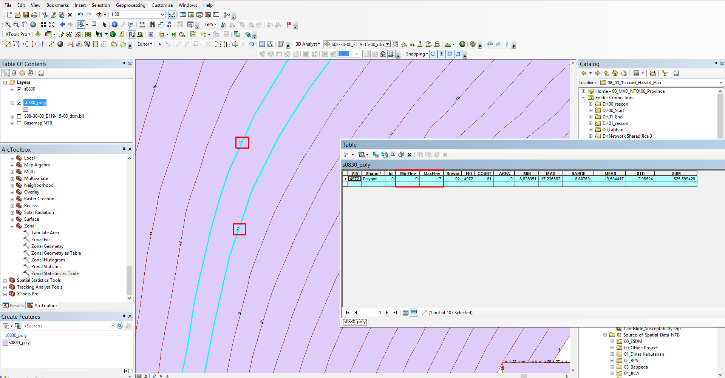Select the Measure ruler tool

(142, 25)
